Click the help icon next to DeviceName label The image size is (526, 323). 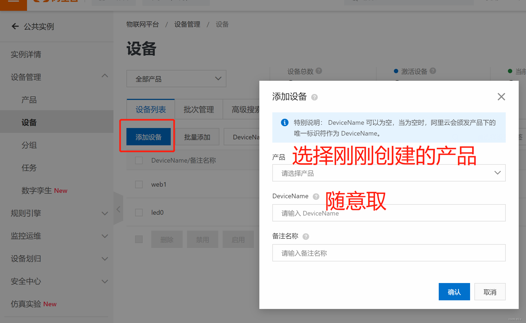coord(316,197)
